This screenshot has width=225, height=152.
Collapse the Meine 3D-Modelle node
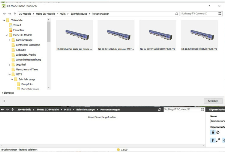point(7,35)
